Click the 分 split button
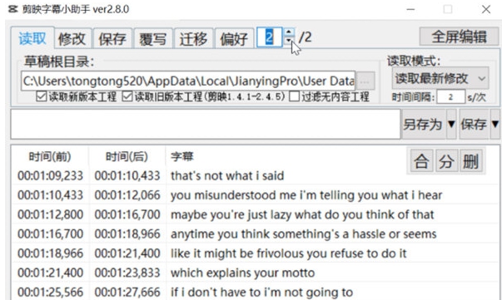Viewport: 502px width, 300px height. [446, 161]
